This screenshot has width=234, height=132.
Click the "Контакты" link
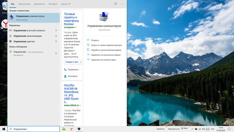(71, 76)
